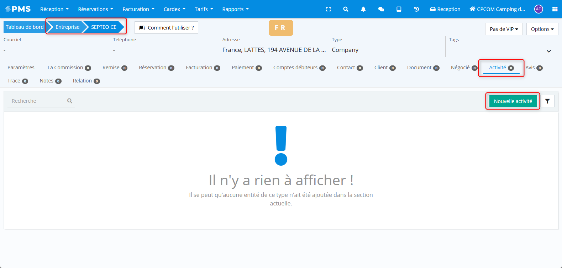Open the notifications bell
The height and width of the screenshot is (268, 562).
coord(363,9)
